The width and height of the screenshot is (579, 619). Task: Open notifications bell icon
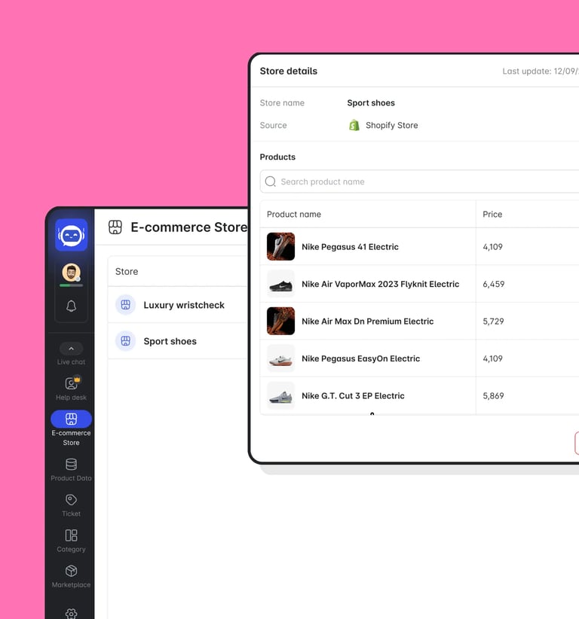click(x=71, y=306)
